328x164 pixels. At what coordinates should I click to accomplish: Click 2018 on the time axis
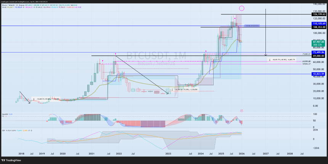(x=21, y=154)
